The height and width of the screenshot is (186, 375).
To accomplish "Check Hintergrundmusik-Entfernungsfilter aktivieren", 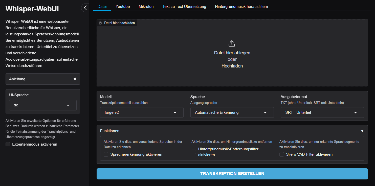I will (x=194, y=152).
